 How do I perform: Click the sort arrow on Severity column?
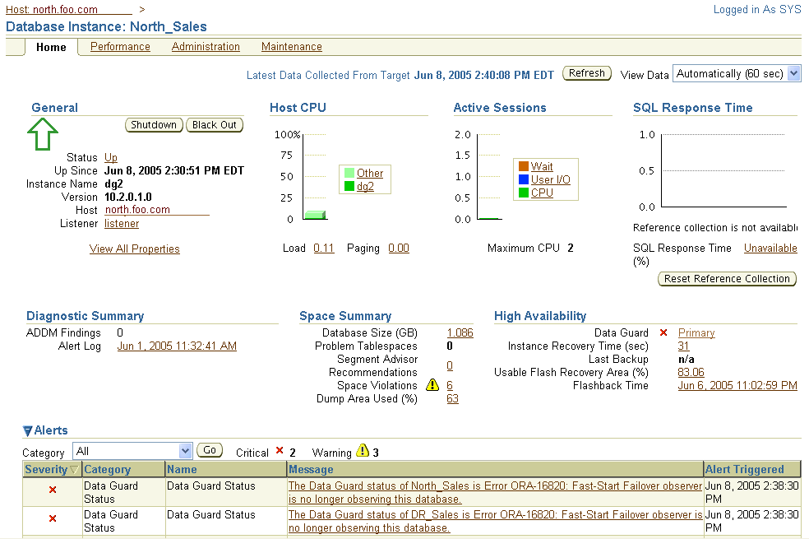75,469
